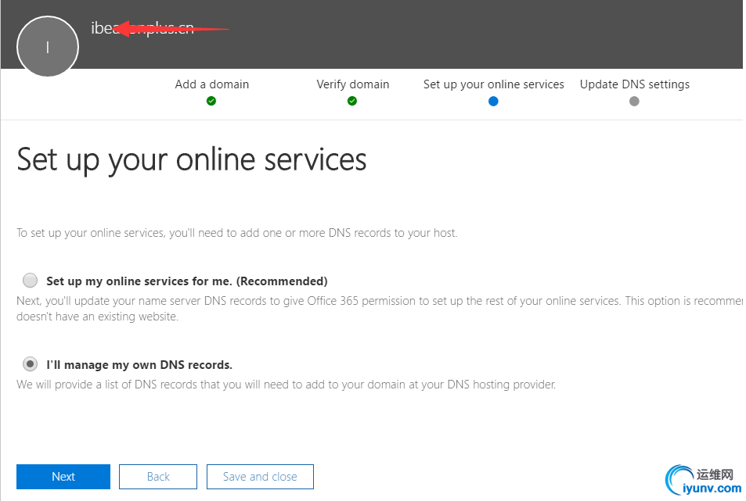The image size is (746, 501).
Task: Click description 'We will provide a list of DNS records'
Action: coord(286,385)
